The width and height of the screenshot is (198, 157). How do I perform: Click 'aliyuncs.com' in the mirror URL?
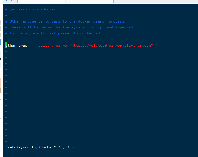point(138,45)
